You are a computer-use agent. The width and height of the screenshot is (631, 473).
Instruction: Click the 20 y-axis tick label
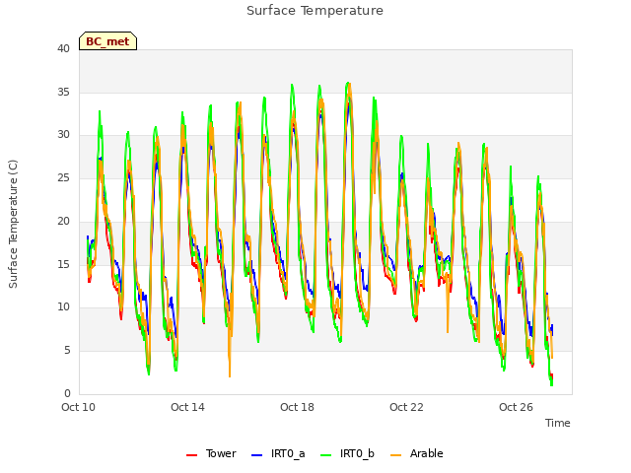pyautogui.click(x=63, y=221)
